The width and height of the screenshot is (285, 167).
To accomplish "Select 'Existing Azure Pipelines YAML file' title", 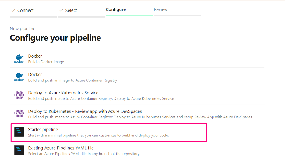I will (x=61, y=148).
